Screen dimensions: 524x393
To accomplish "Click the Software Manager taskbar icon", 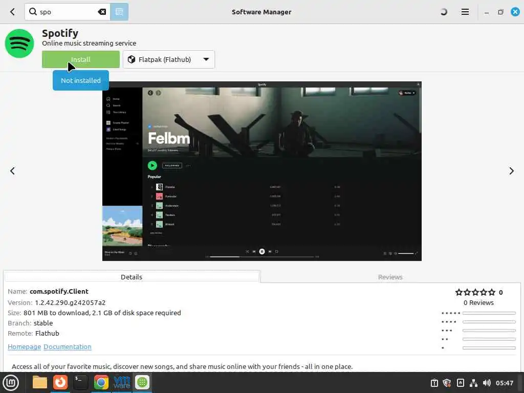I will point(142,383).
